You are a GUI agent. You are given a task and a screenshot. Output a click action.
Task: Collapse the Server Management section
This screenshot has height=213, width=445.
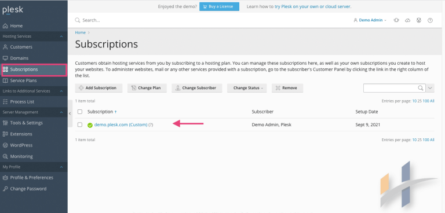(61, 112)
